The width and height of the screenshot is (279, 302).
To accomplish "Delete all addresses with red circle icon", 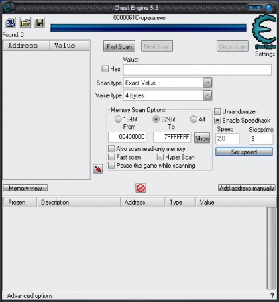I will [x=141, y=188].
